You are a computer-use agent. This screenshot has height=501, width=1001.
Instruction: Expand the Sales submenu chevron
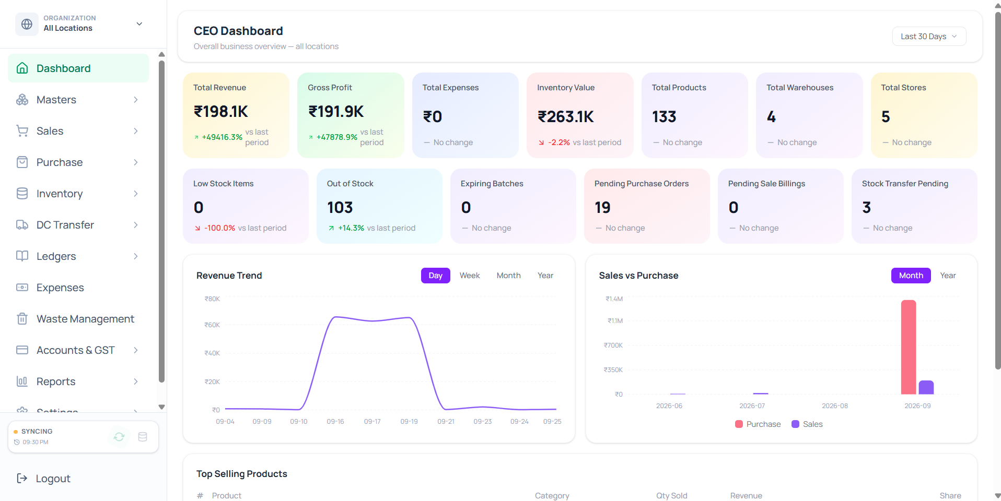(x=136, y=131)
